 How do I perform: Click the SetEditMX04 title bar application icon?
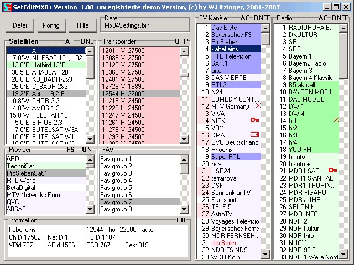[7, 7]
